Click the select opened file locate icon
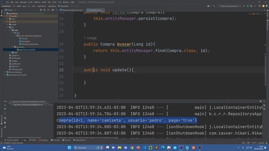 pyautogui.click(x=41, y=10)
